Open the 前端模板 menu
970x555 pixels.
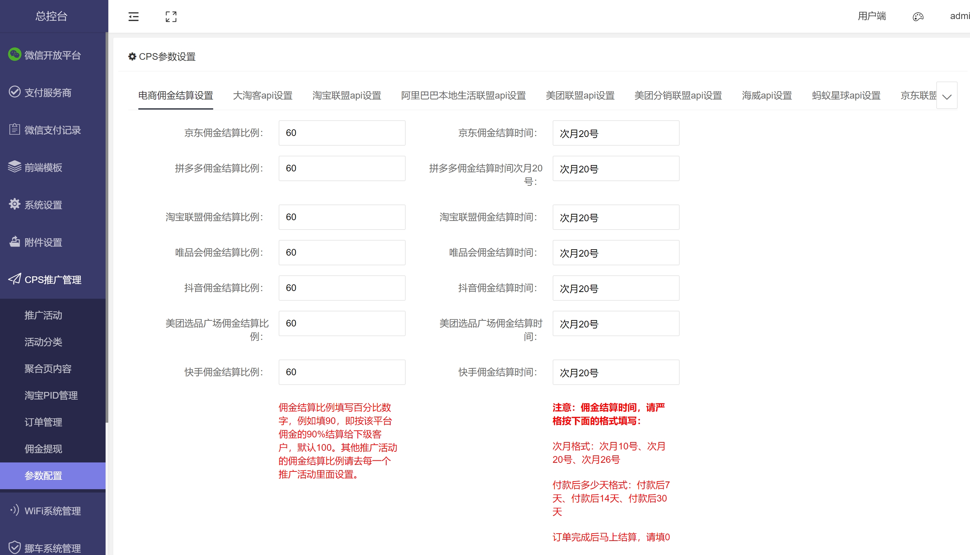click(x=53, y=167)
